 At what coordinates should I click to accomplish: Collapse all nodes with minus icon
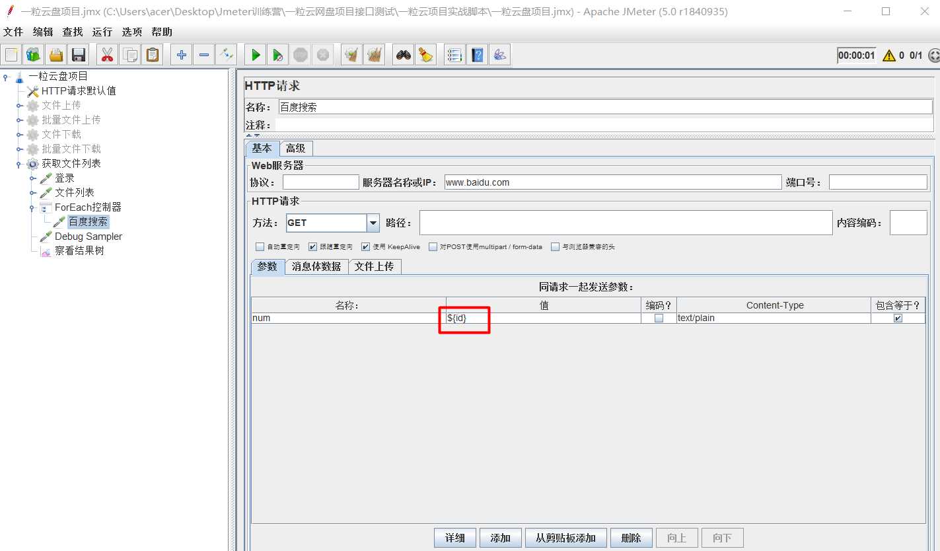[204, 55]
